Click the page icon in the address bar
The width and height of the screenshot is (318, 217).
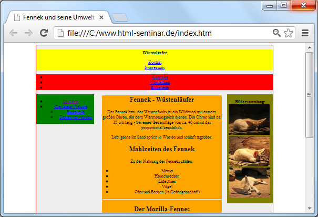tap(60, 33)
